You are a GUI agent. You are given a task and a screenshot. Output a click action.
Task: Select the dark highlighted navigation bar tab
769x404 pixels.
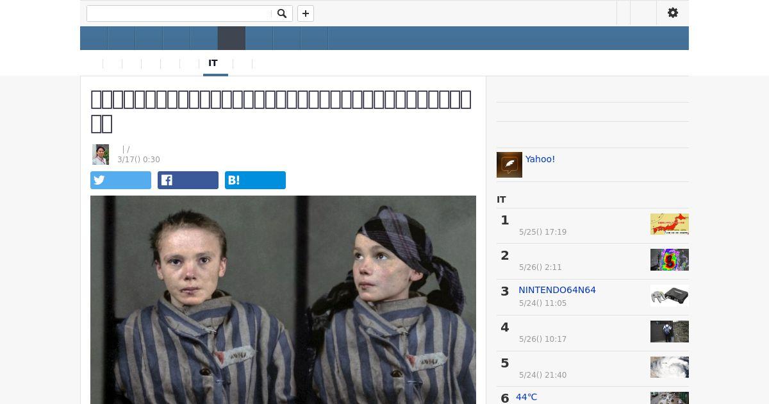231,38
